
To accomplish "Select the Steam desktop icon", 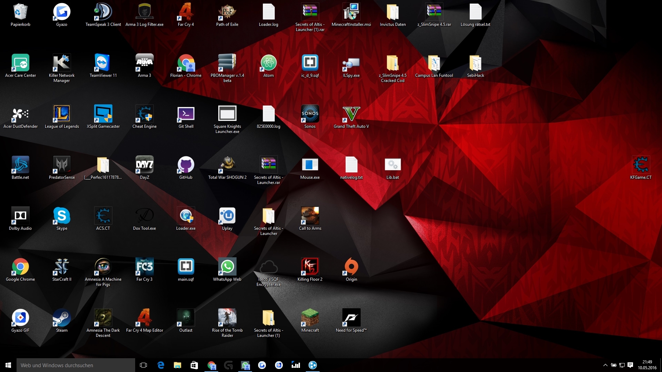I will click(62, 318).
